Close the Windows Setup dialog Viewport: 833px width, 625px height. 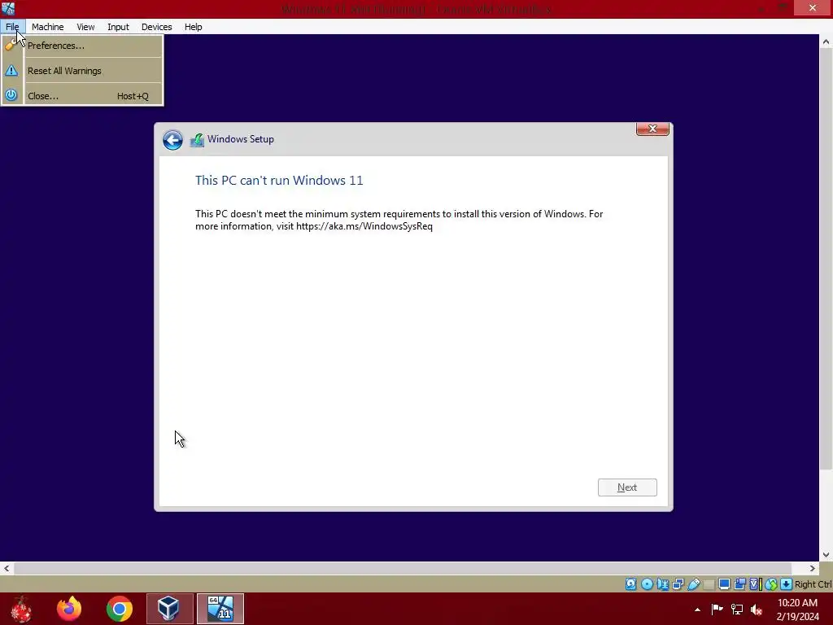point(652,129)
